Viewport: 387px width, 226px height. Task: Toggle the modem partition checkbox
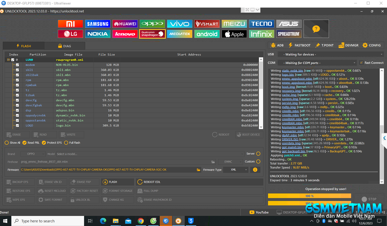click(x=17, y=65)
